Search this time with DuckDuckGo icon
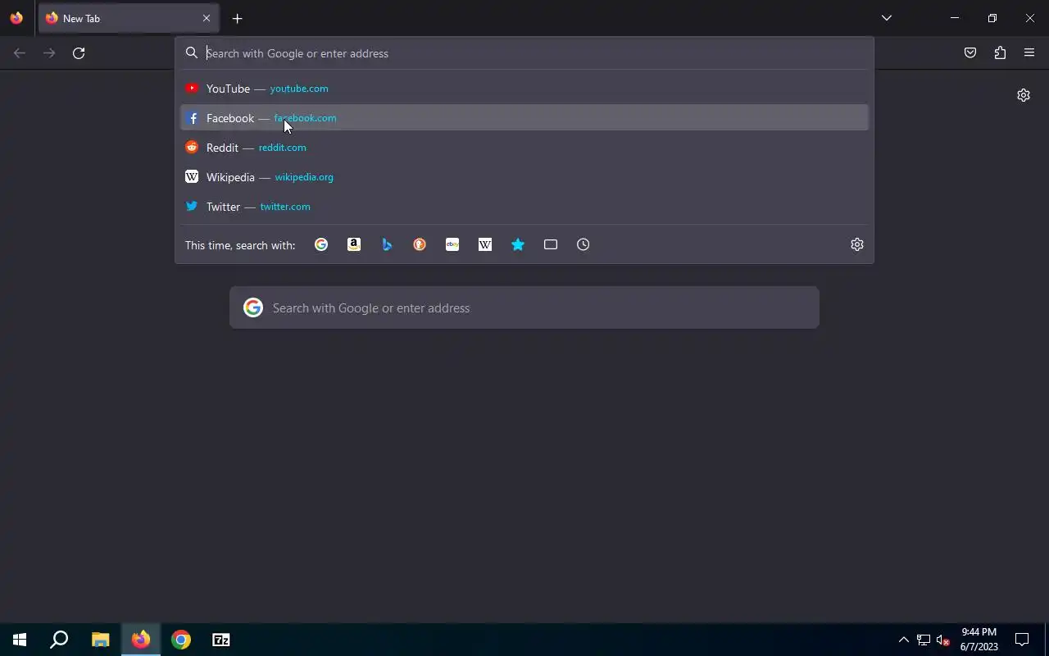Screen dimensions: 1049x656 (420, 244)
